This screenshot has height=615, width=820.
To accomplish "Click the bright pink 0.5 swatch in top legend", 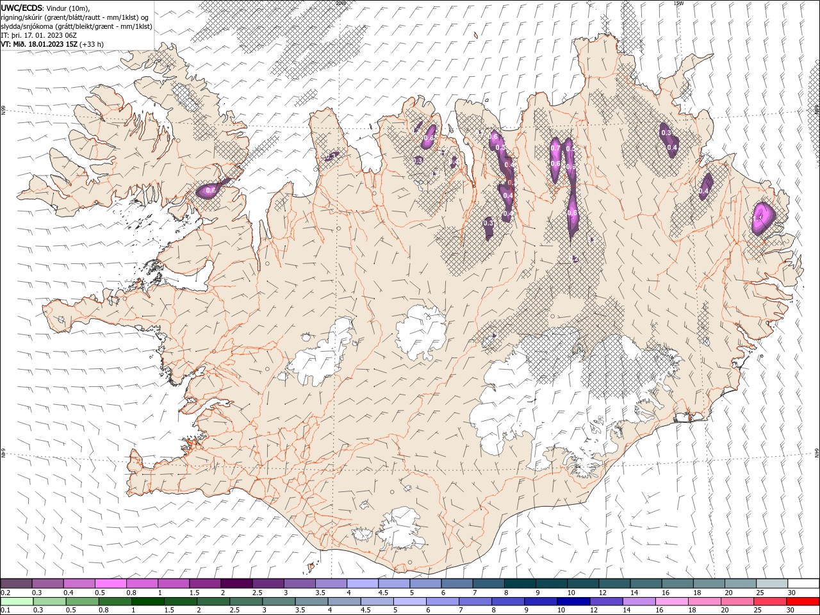I will point(111,584).
